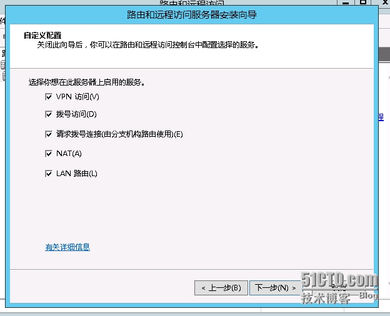Go back with 上一步(B) button
Viewport: 390px width, 316px height.
pos(221,288)
